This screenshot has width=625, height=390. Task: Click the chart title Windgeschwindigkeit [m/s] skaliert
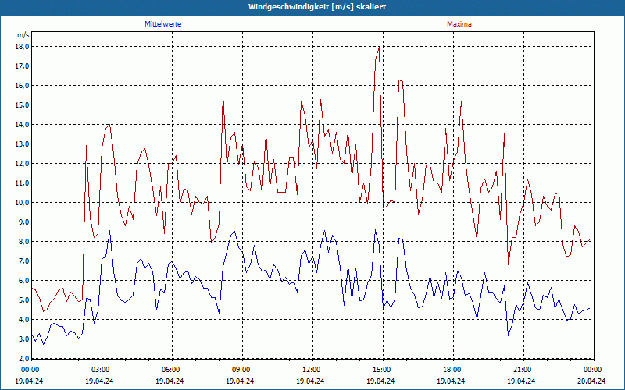coord(317,7)
